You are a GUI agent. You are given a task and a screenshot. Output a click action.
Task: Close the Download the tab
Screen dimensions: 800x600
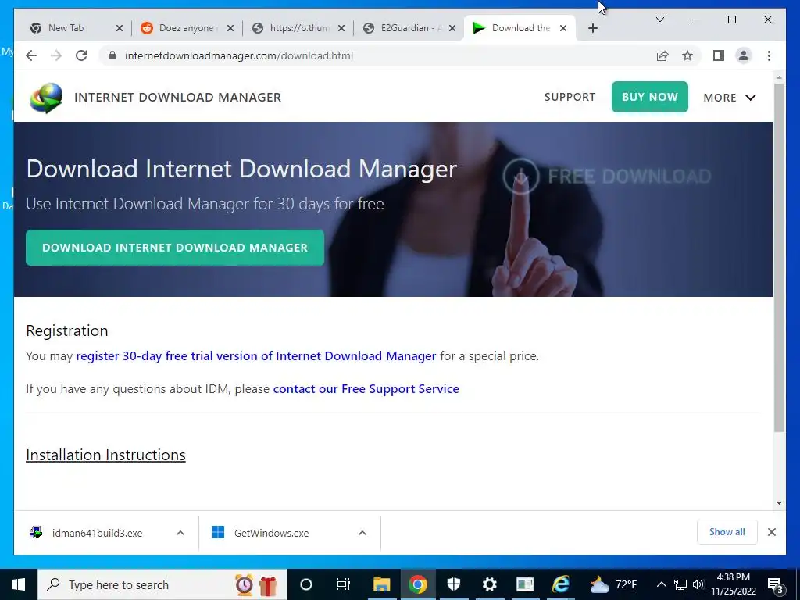pos(563,28)
